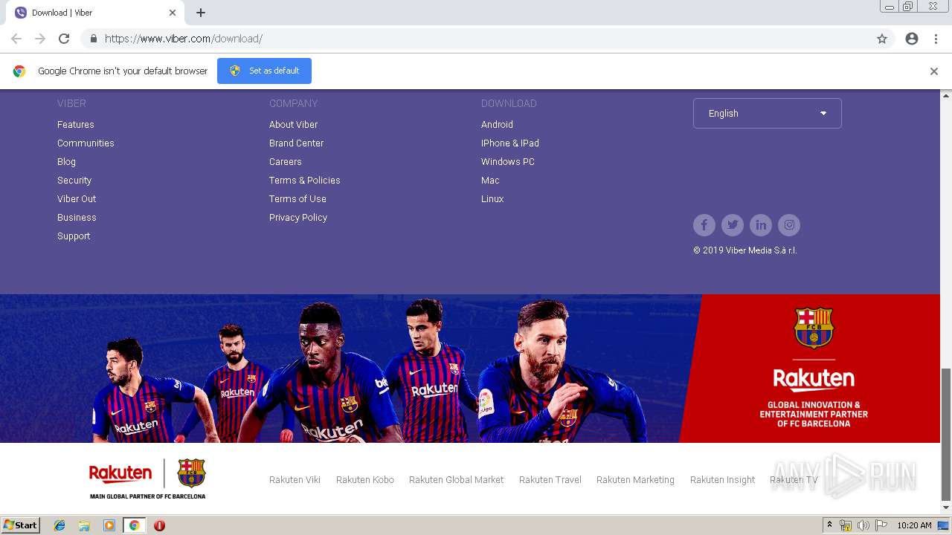
Task: Open media player from taskbar
Action: 109,525
